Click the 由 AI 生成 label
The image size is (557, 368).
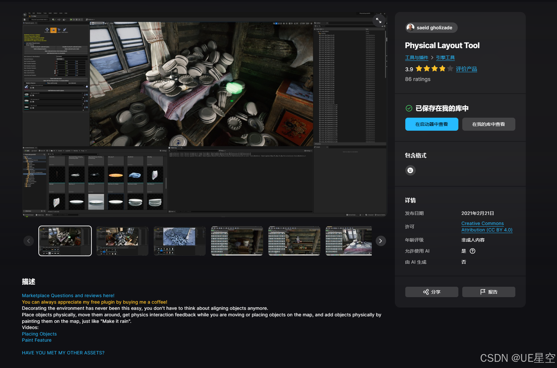(416, 262)
